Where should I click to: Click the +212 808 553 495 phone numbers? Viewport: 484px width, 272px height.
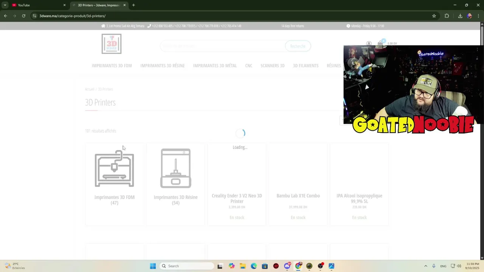click(x=197, y=26)
